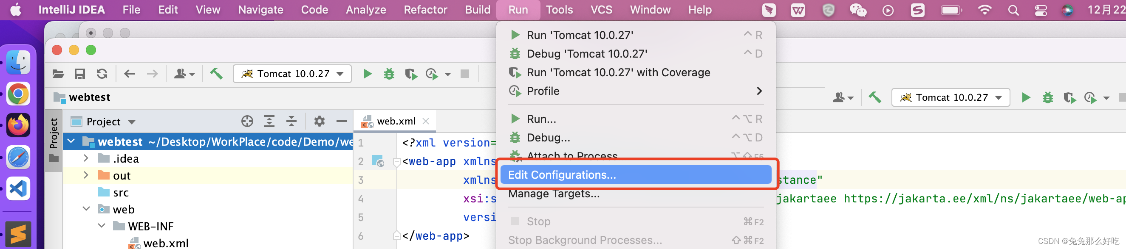This screenshot has height=249, width=1126.
Task: Open the VCS menu
Action: pyautogui.click(x=601, y=10)
